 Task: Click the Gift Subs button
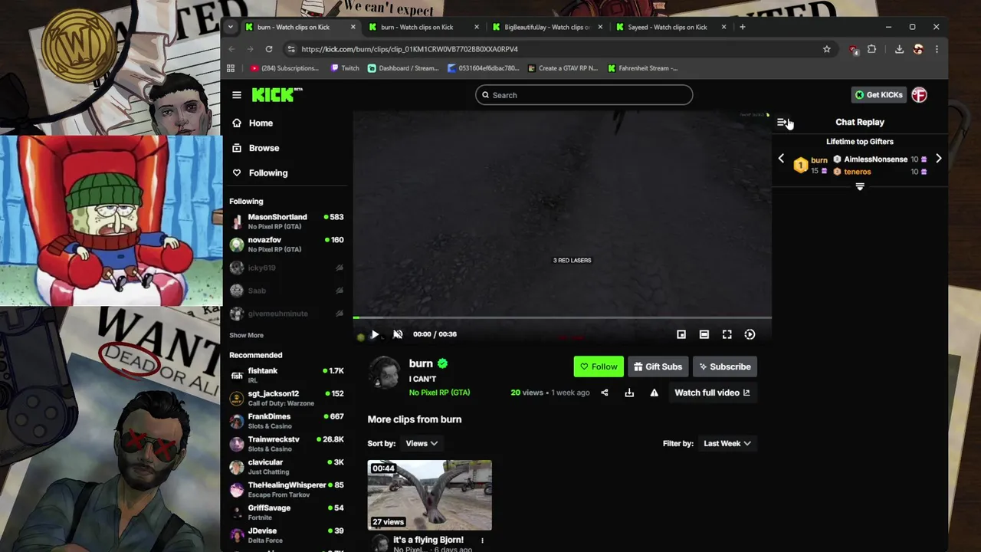point(658,366)
